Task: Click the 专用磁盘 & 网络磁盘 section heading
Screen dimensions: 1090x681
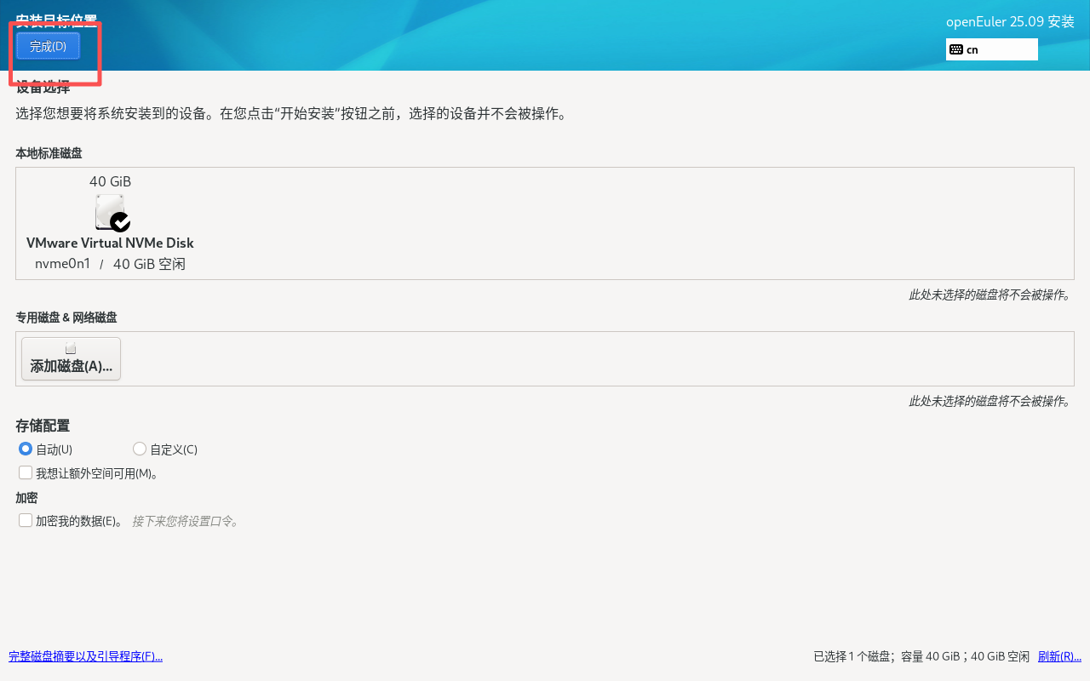Action: tap(66, 318)
